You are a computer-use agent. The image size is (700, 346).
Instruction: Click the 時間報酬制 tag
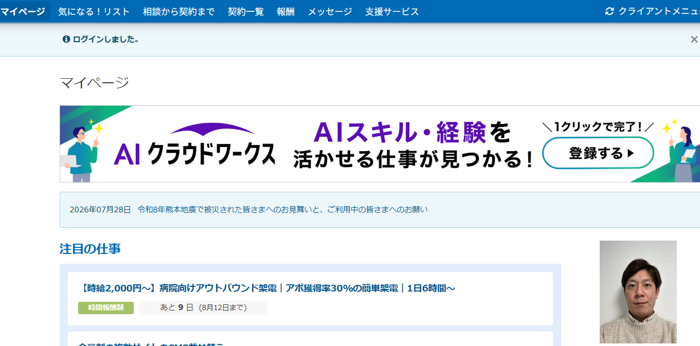106,307
